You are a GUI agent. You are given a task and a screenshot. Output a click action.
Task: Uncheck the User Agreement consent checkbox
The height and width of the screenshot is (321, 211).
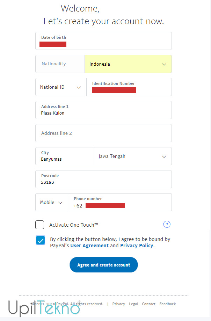tap(40, 240)
